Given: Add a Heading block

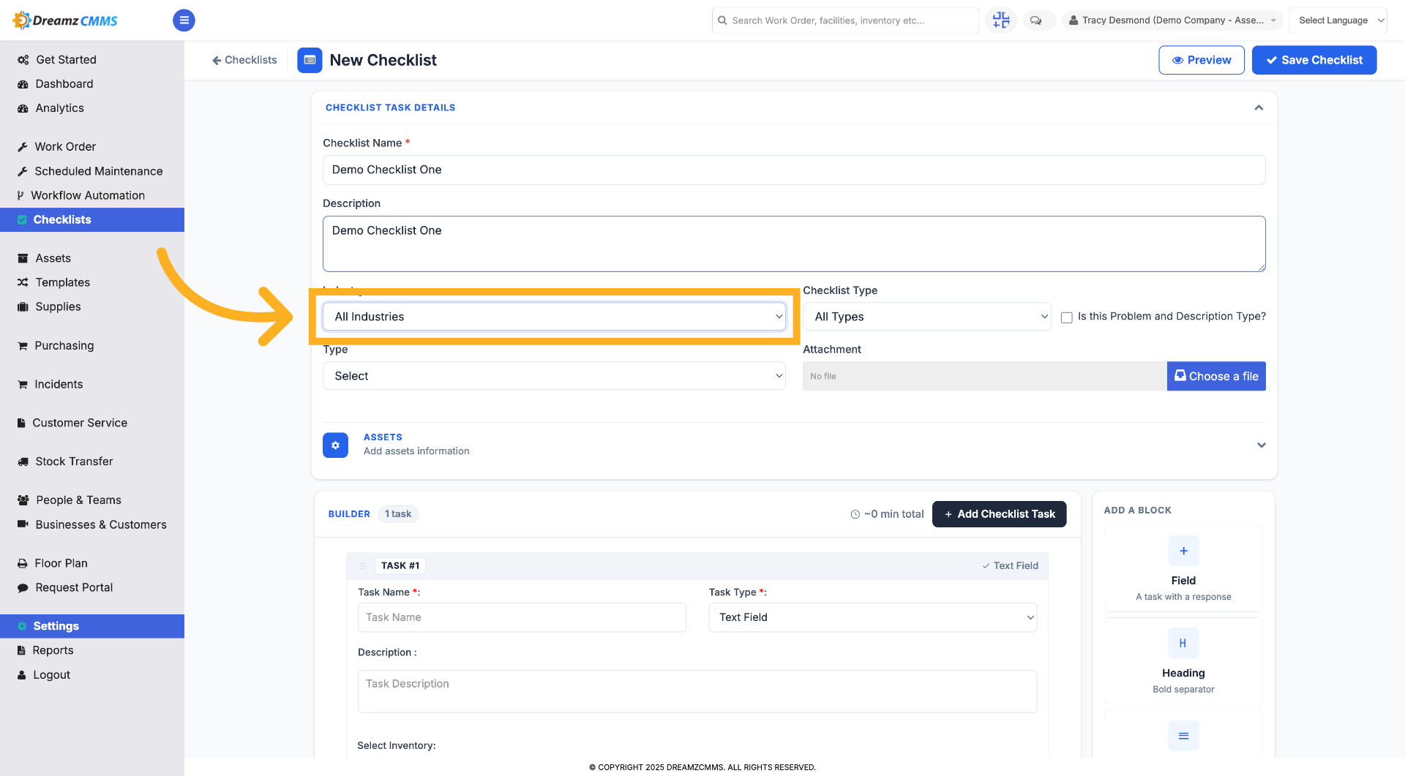Looking at the screenshot, I should [x=1183, y=660].
